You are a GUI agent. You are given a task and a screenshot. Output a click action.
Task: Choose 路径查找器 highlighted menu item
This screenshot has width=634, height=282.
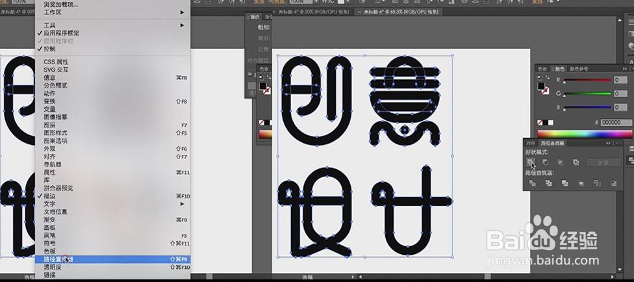(x=112, y=259)
